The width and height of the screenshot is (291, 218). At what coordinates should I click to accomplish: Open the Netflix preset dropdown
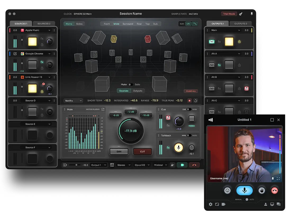pyautogui.click(x=73, y=101)
